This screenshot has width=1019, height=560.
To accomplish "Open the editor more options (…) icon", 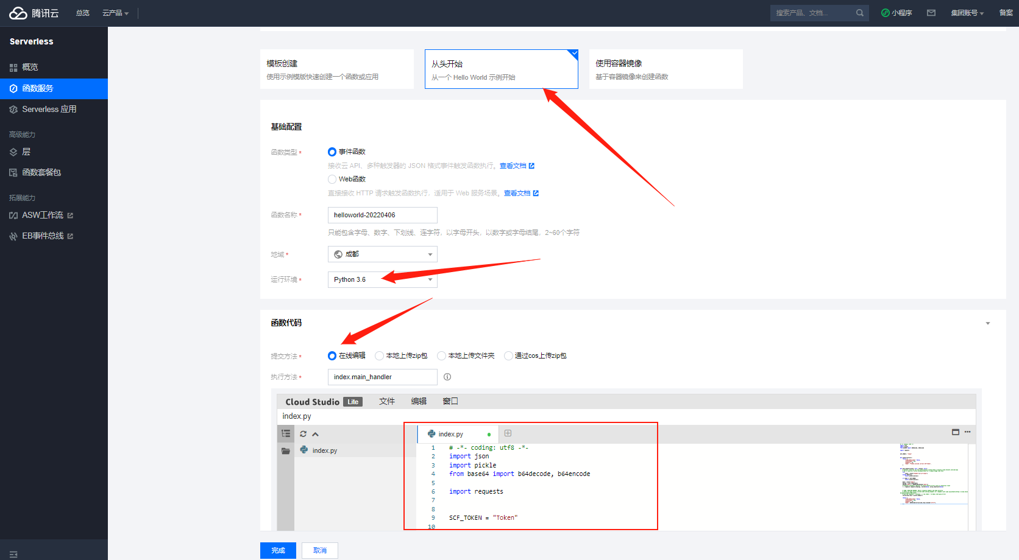I will tap(967, 432).
